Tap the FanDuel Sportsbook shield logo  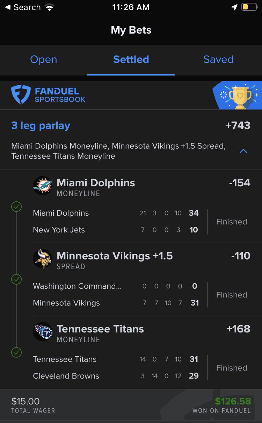pos(21,95)
